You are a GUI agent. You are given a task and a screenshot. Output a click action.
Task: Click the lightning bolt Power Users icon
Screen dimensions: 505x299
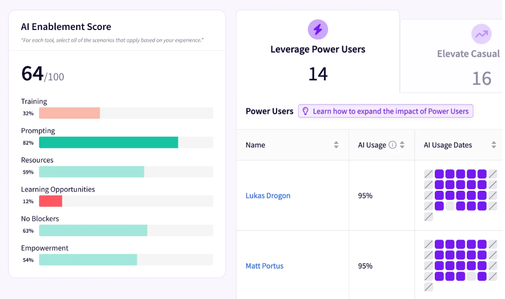click(x=317, y=29)
